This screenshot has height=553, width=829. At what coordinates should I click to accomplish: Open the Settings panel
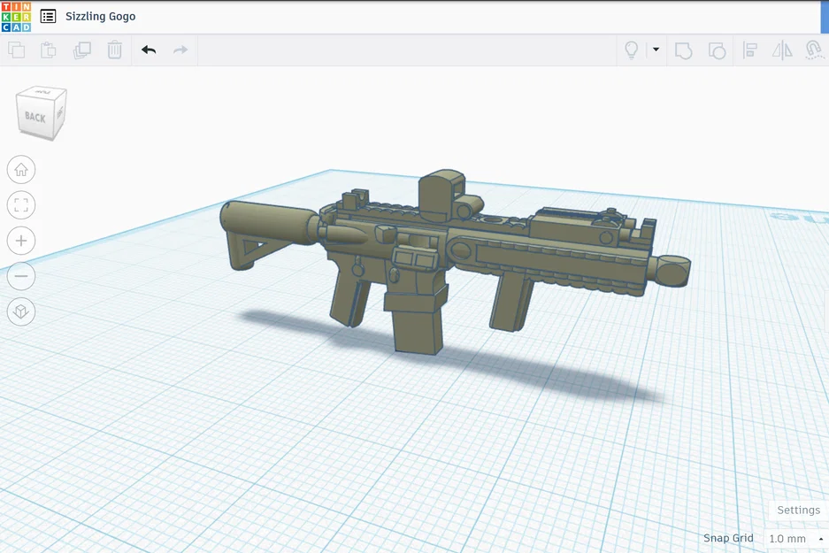[797, 510]
